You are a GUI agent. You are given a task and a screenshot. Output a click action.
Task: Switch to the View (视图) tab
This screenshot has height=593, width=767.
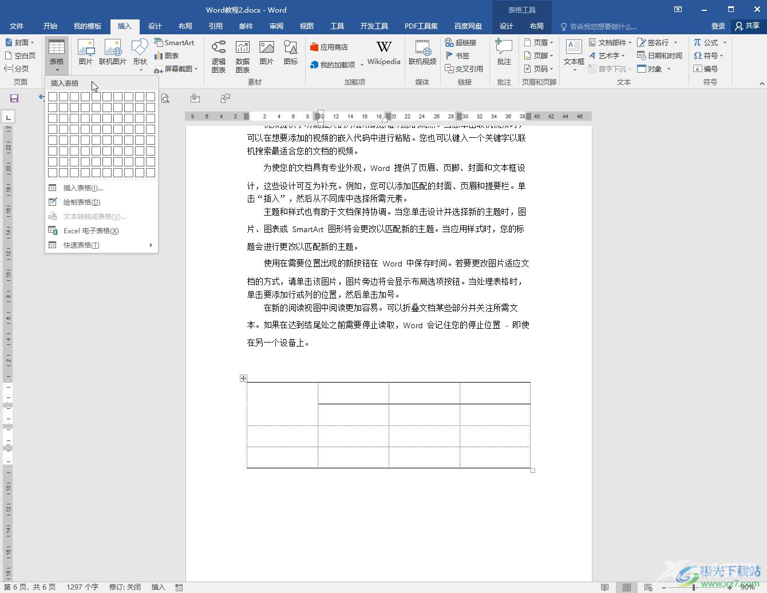pyautogui.click(x=307, y=26)
